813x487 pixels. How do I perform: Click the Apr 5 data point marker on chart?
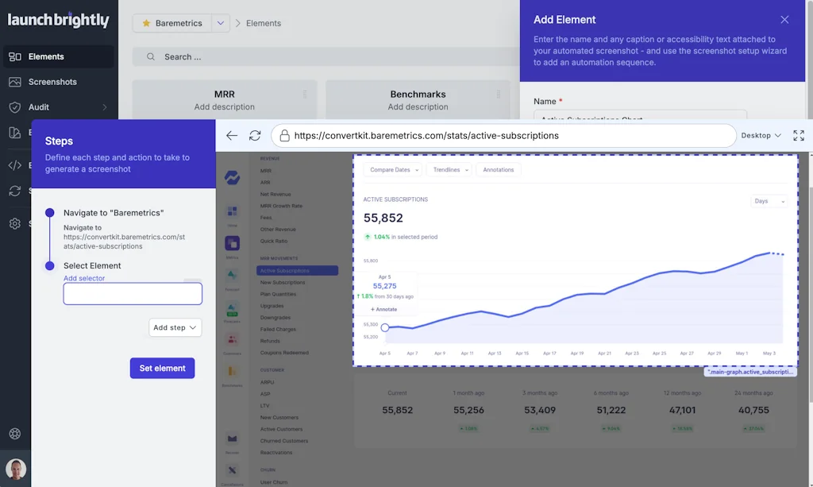click(x=385, y=327)
